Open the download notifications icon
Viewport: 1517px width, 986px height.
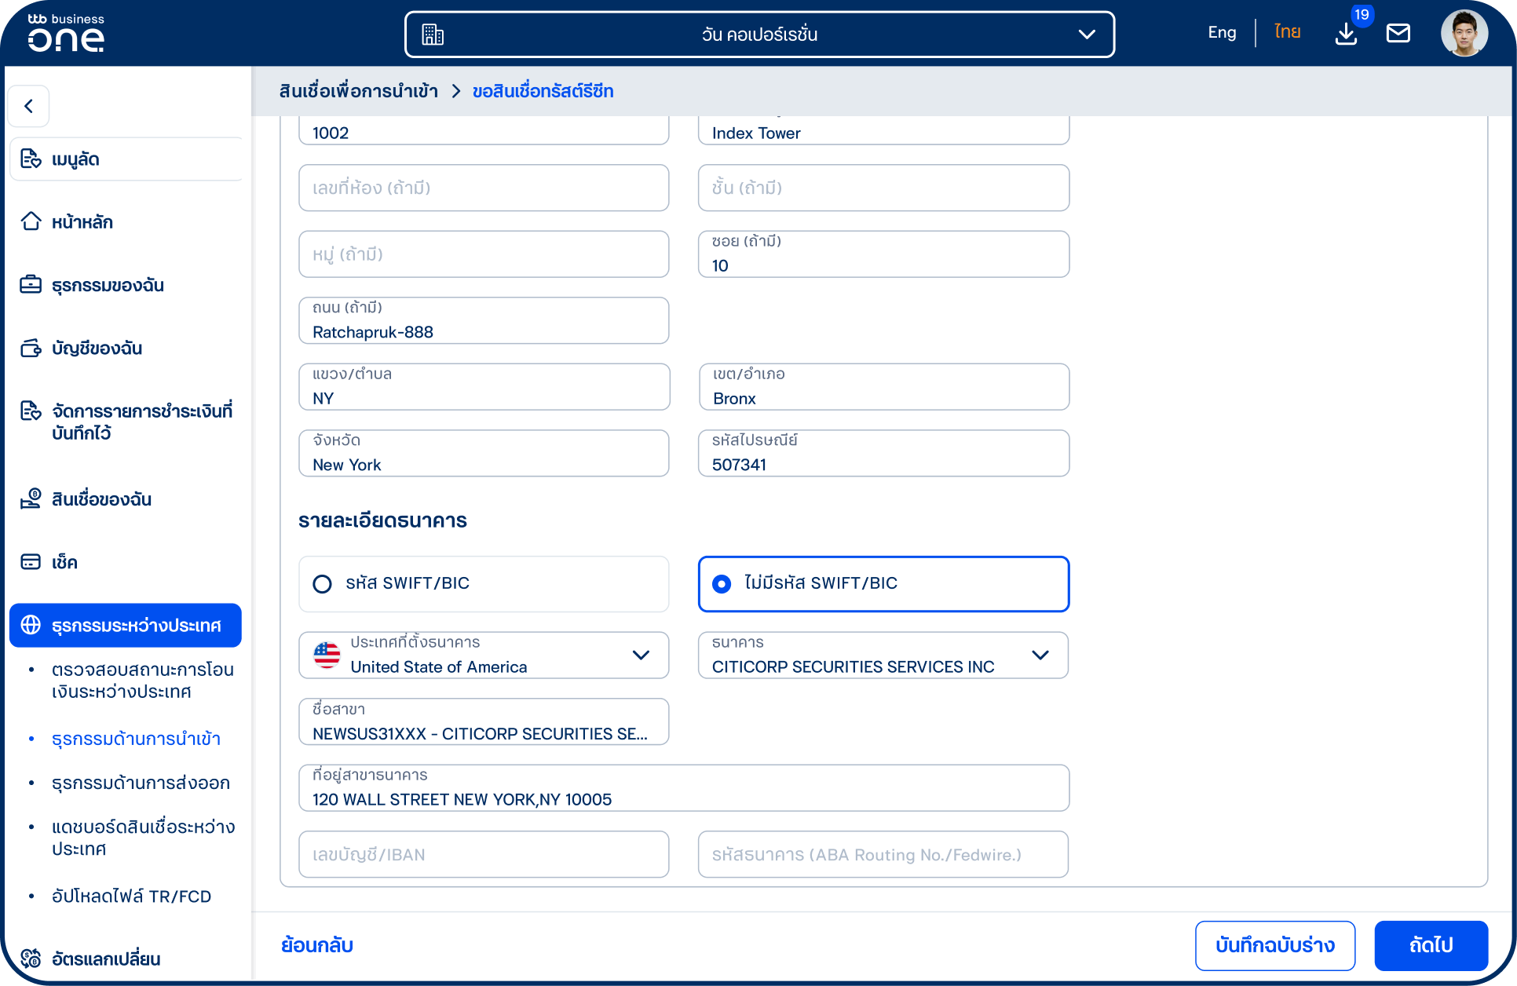tap(1346, 34)
